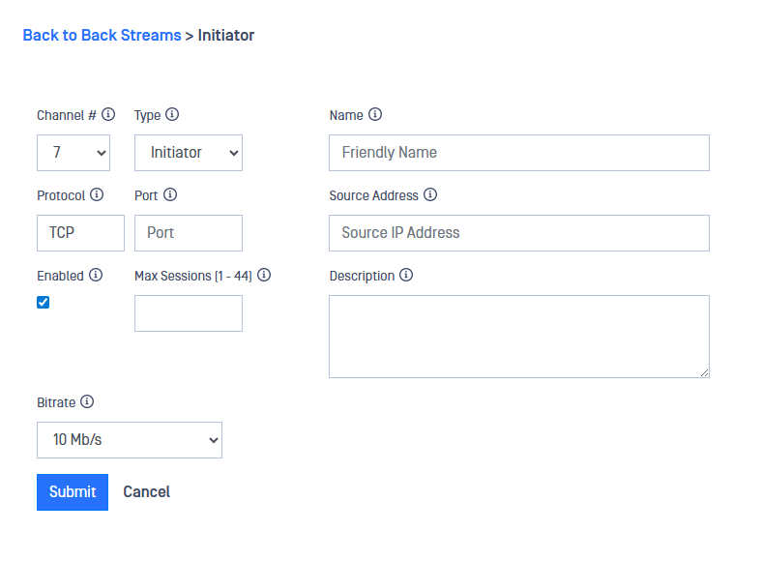The height and width of the screenshot is (561, 761).
Task: Click the info icon next to Bitrate
Action: [x=87, y=401]
